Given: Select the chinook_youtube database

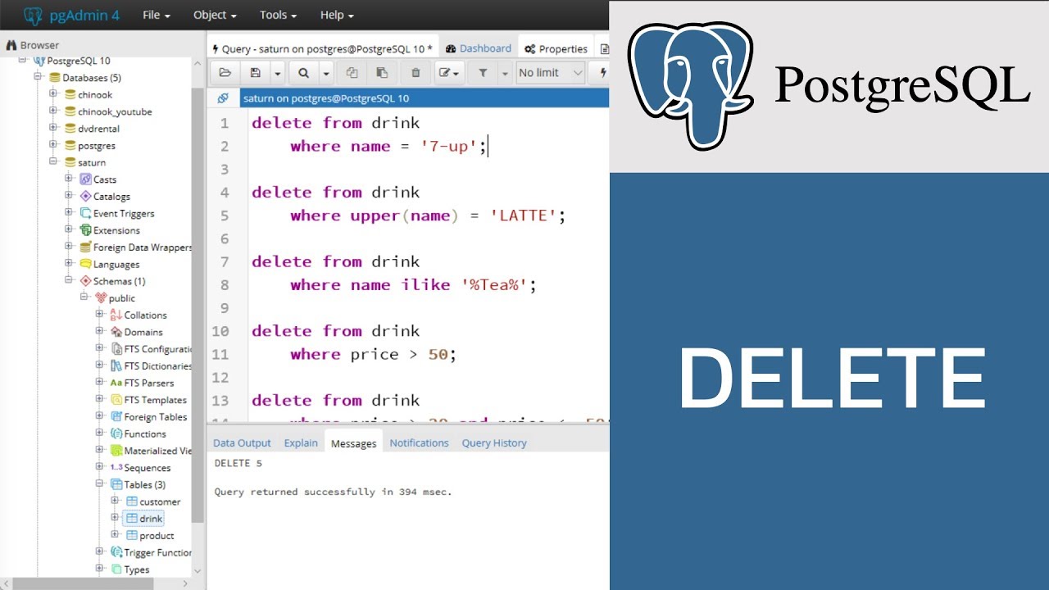Looking at the screenshot, I should [x=115, y=112].
